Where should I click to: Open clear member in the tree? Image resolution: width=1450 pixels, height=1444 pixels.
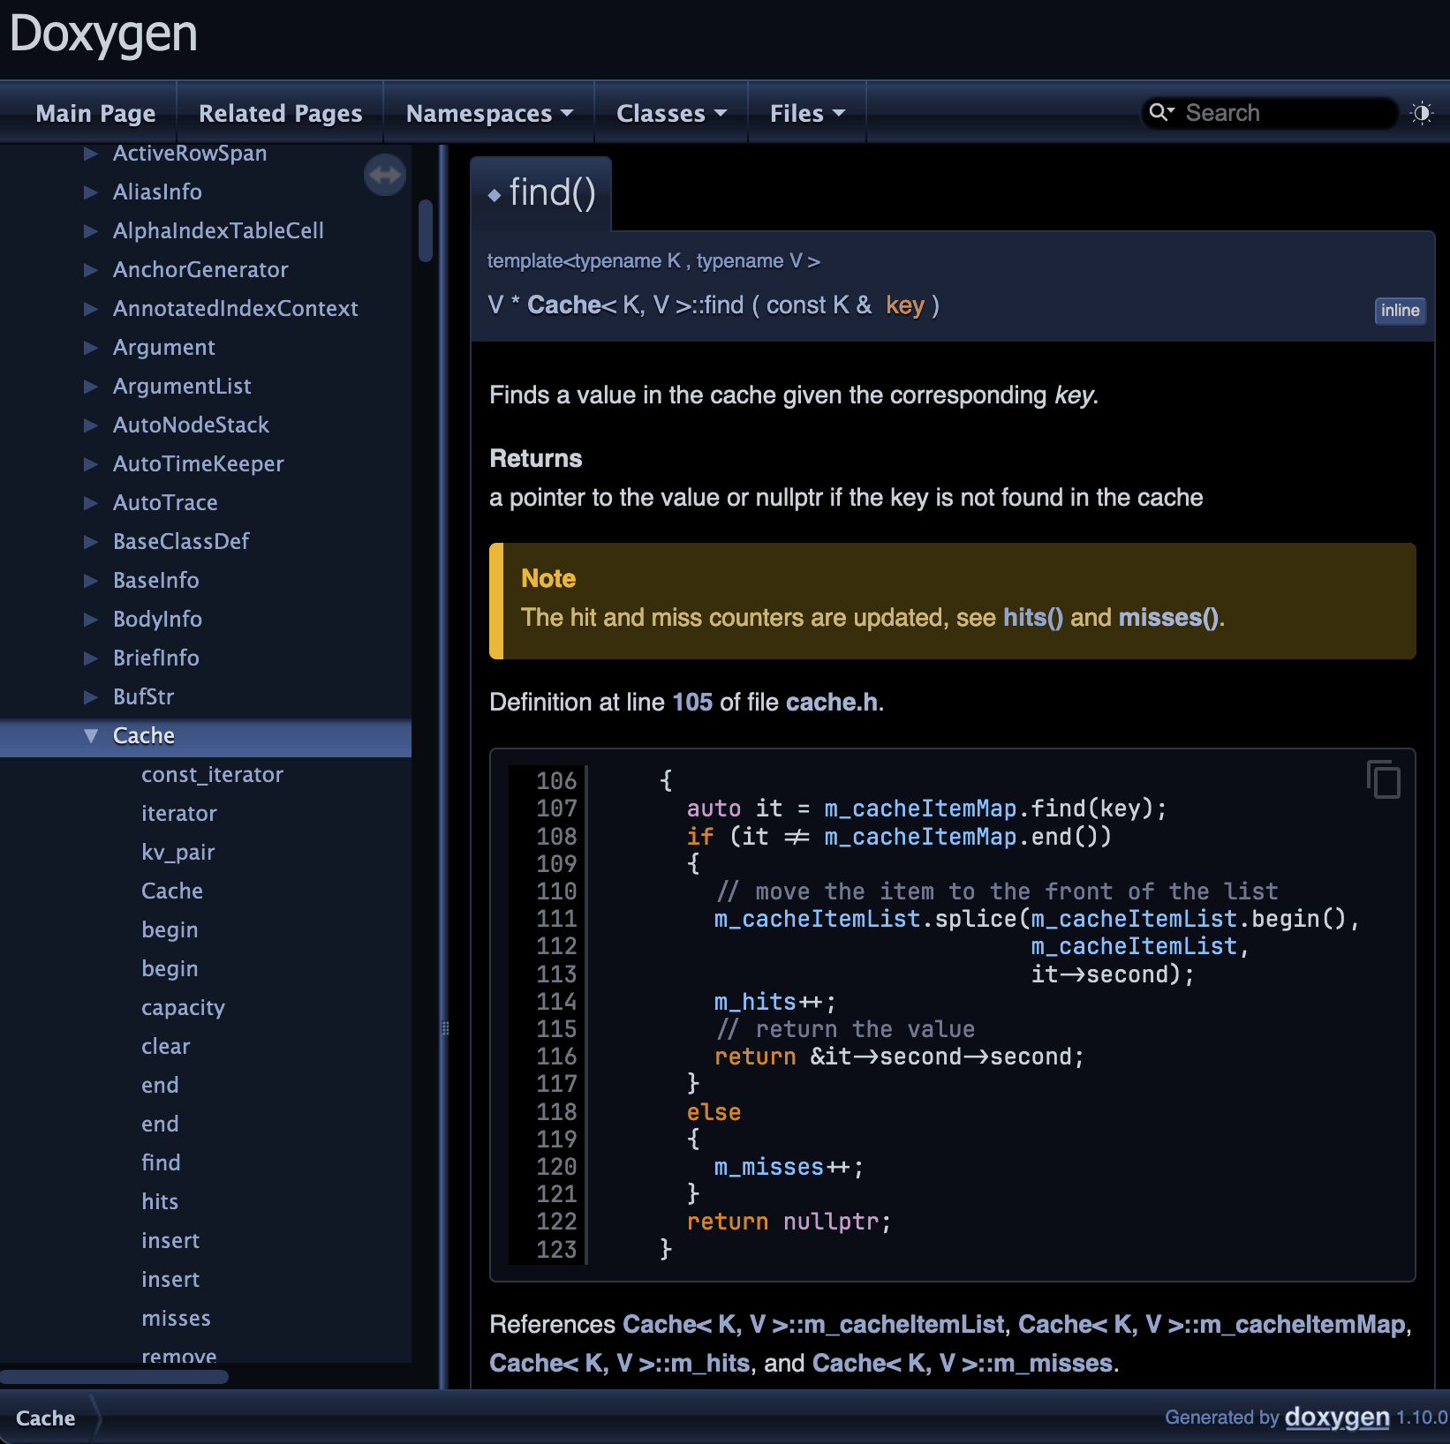(x=166, y=1047)
